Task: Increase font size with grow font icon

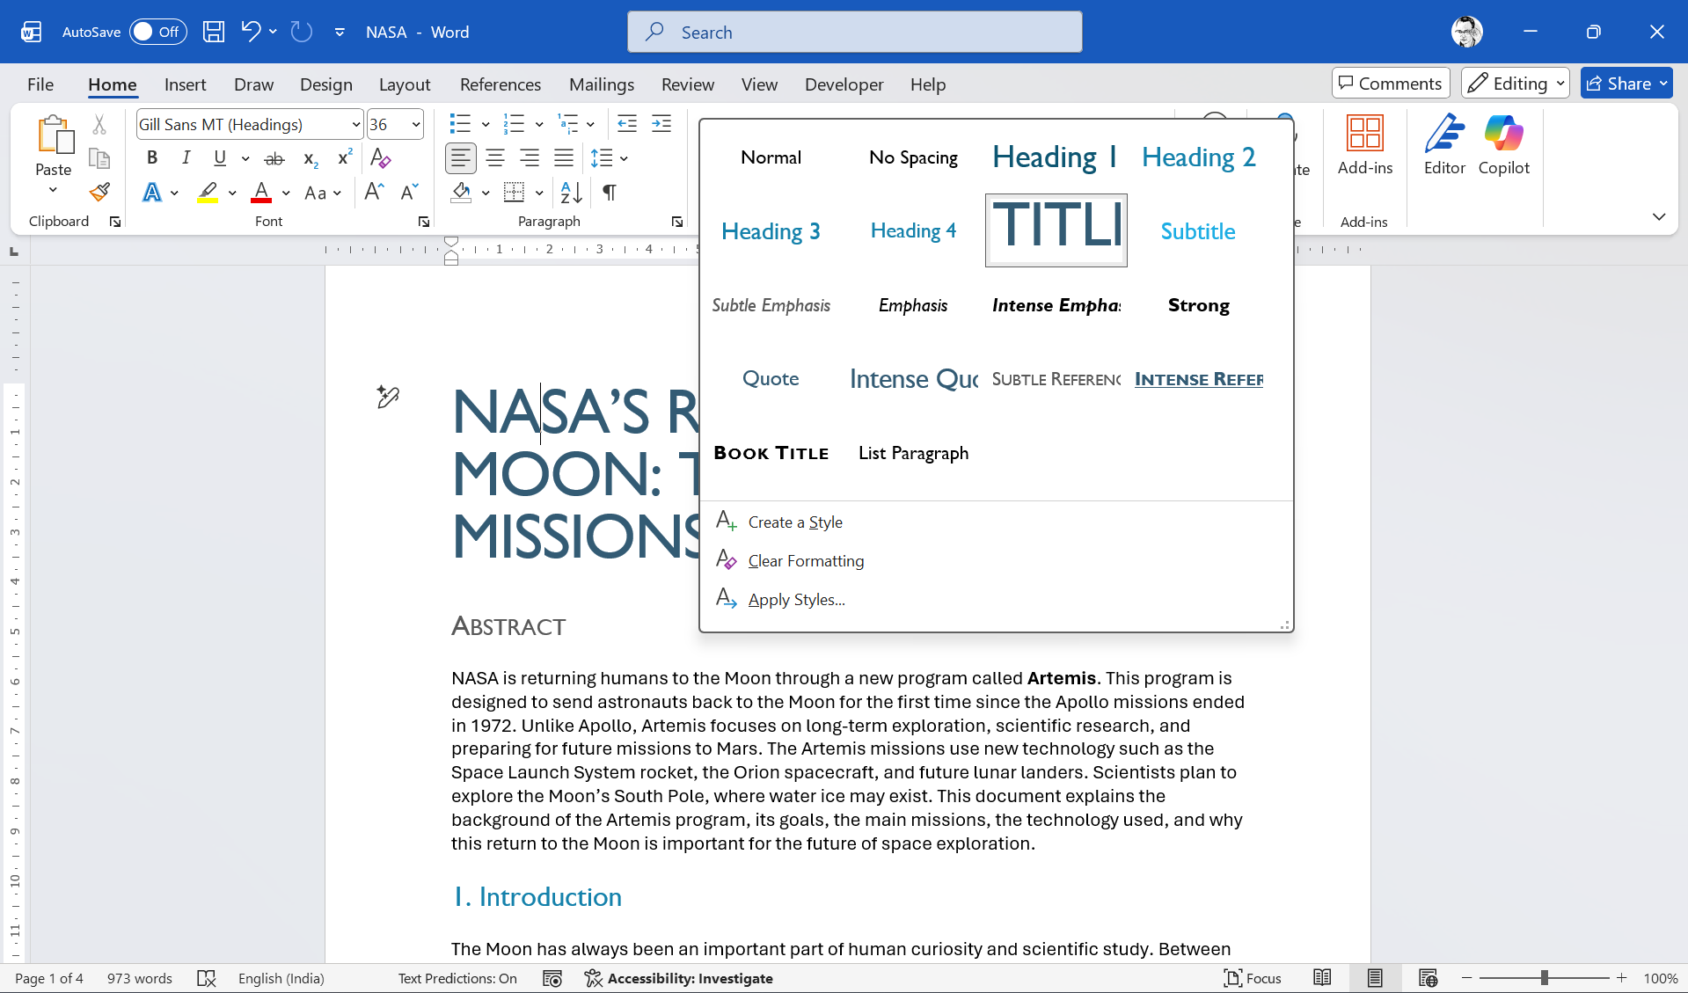Action: tap(374, 192)
